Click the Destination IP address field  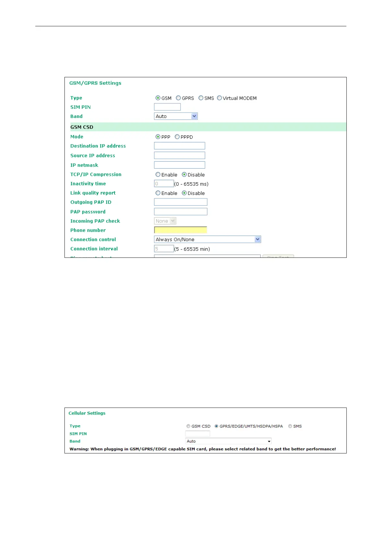(x=180, y=146)
